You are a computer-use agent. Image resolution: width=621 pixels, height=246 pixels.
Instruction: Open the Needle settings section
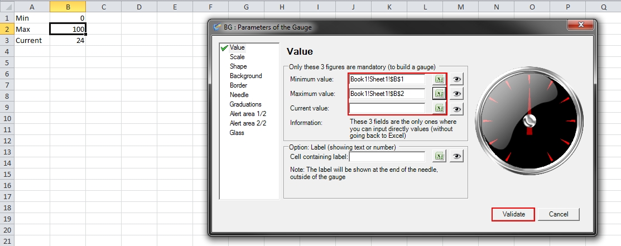tap(239, 95)
